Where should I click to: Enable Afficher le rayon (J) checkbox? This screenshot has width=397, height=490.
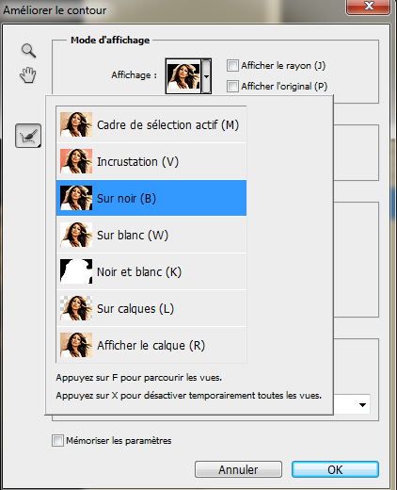(x=232, y=66)
